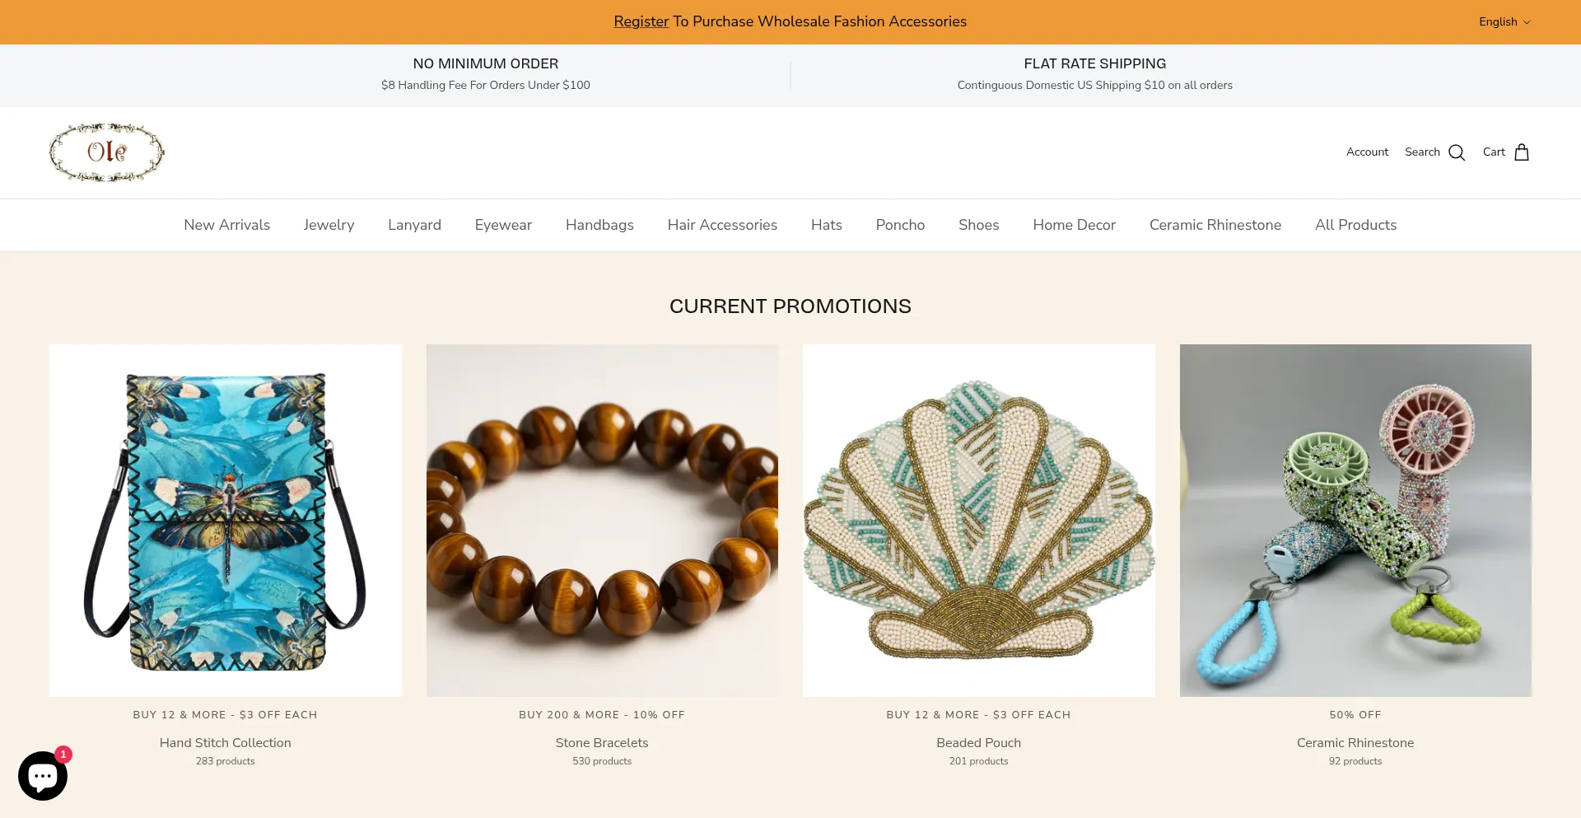The height and width of the screenshot is (818, 1581).
Task: Click Hand Stitch Collection title
Action: (x=226, y=743)
